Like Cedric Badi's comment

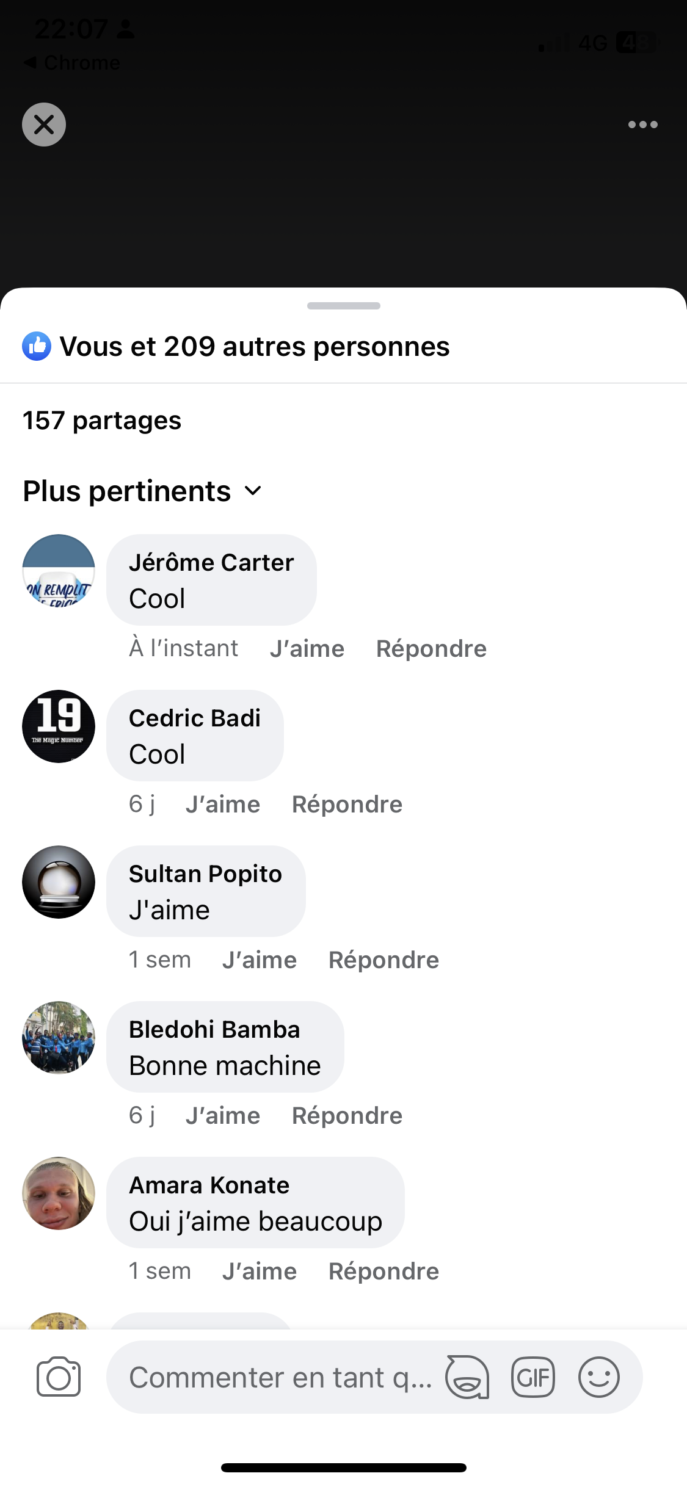[x=223, y=804]
